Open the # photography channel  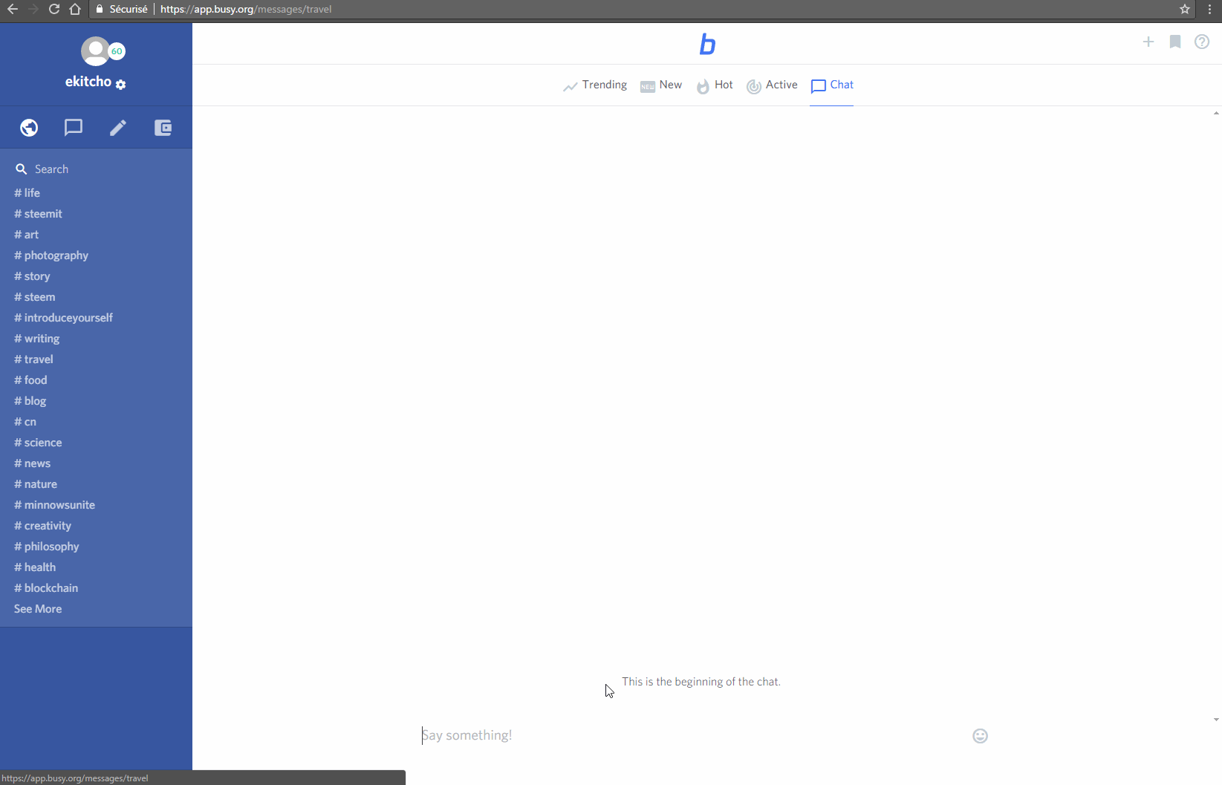click(51, 255)
